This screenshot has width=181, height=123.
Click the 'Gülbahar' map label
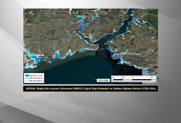pyautogui.click(x=104, y=23)
